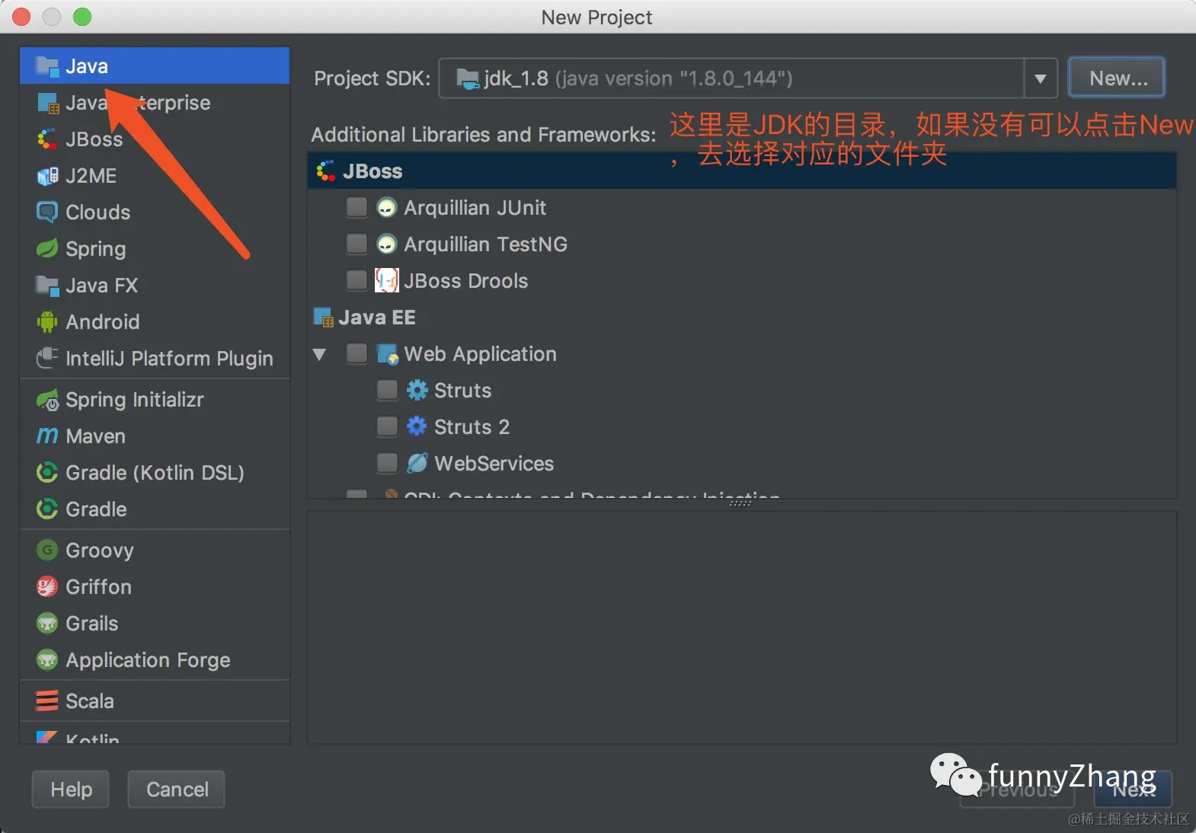Select the Android robot icon
This screenshot has width=1196, height=833.
coord(47,321)
